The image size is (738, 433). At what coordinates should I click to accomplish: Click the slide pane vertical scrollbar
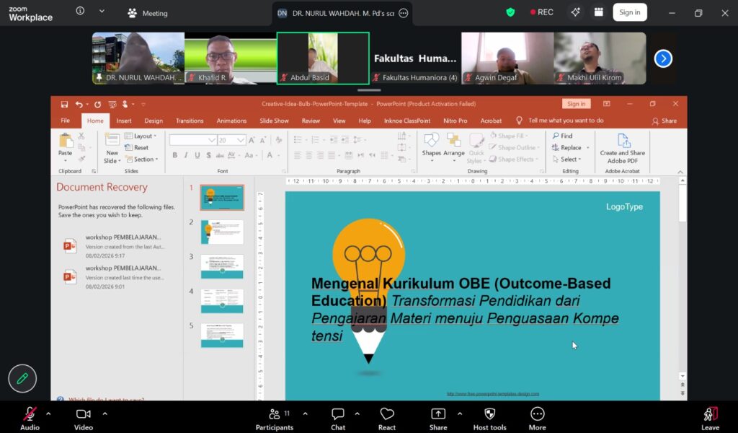click(x=682, y=289)
